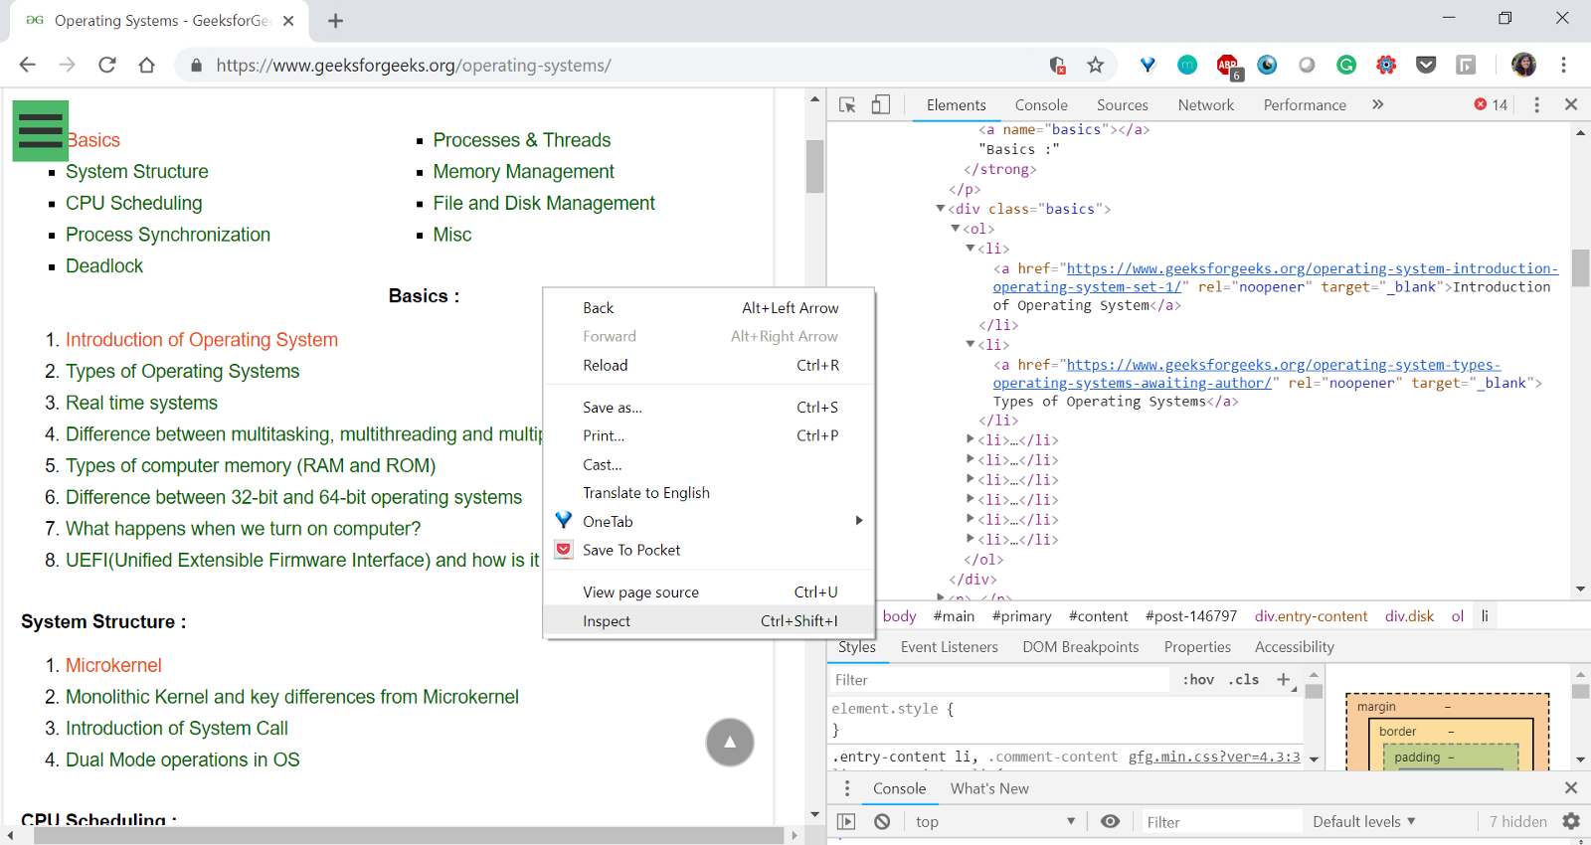Select Inspect from the context menu
Screen dimensions: 1591x845
pos(607,621)
